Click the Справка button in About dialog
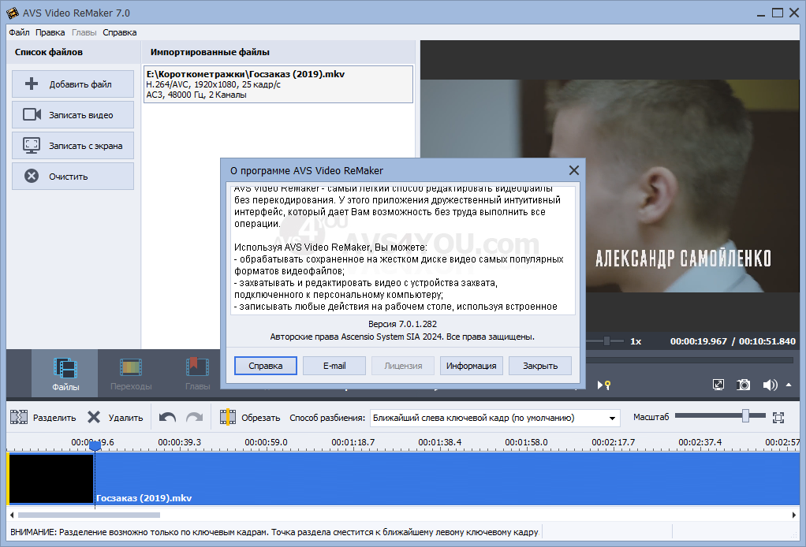 265,366
